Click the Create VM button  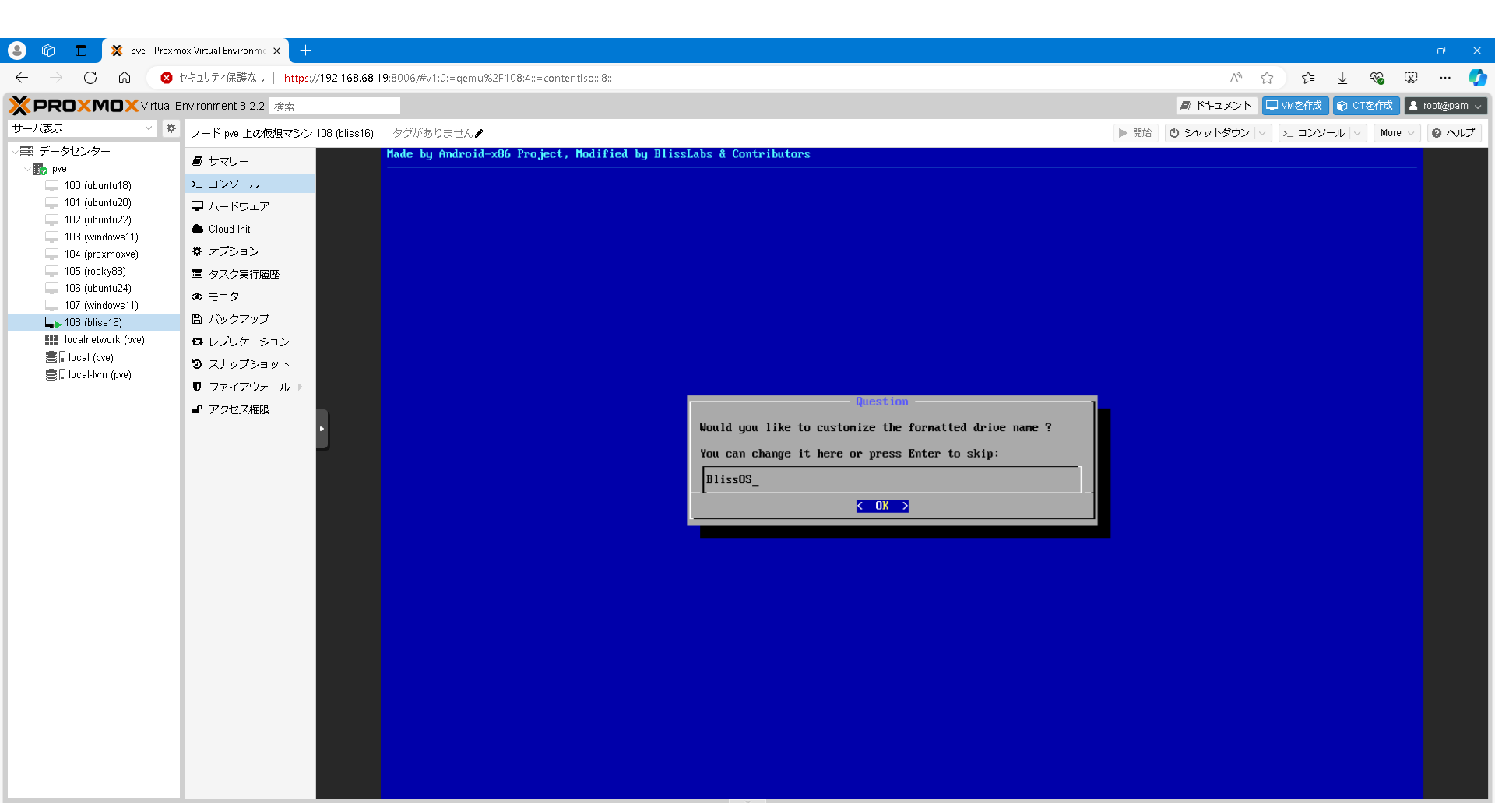pyautogui.click(x=1295, y=106)
